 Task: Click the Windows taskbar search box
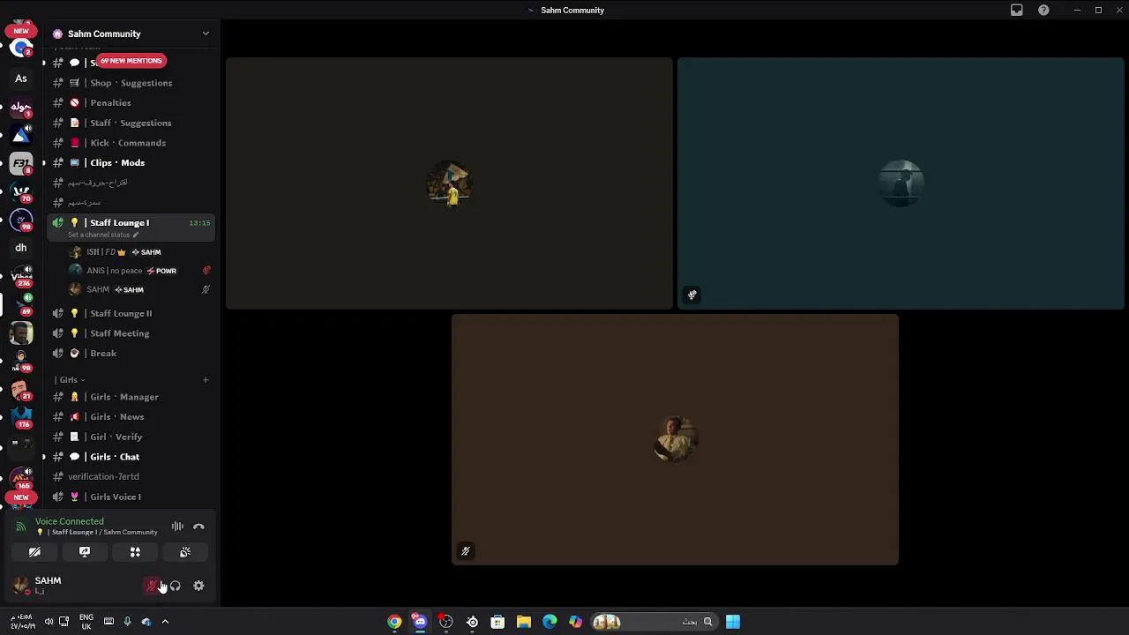654,622
